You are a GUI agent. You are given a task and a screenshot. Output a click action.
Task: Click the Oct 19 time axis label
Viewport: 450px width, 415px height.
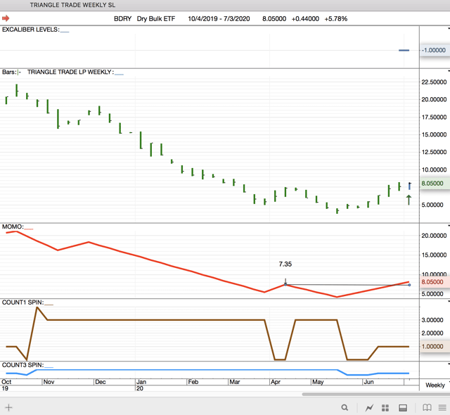tap(6, 385)
